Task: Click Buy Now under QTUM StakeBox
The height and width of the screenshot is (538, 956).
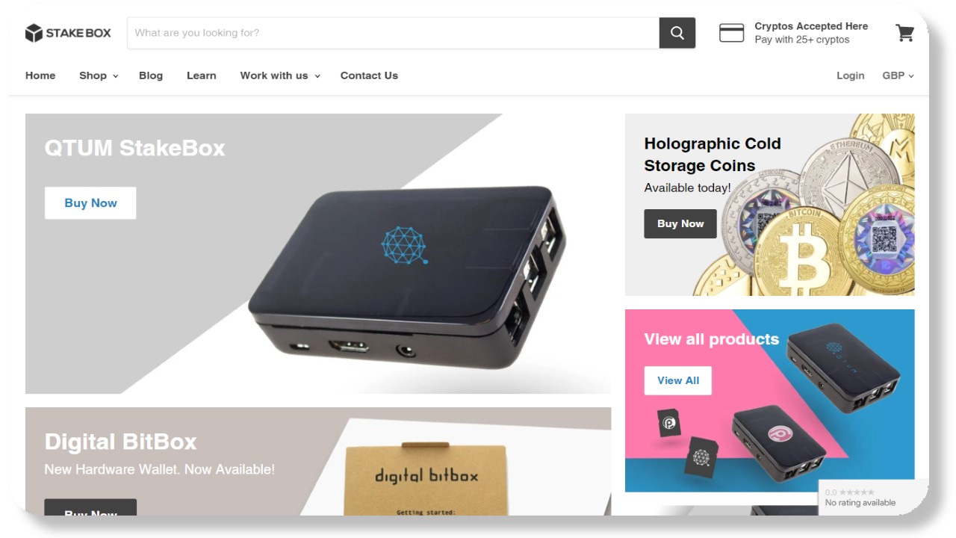Action: click(x=90, y=203)
